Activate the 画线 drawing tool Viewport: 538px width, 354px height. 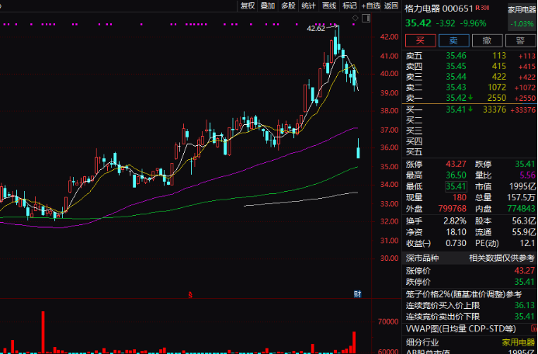click(x=329, y=5)
